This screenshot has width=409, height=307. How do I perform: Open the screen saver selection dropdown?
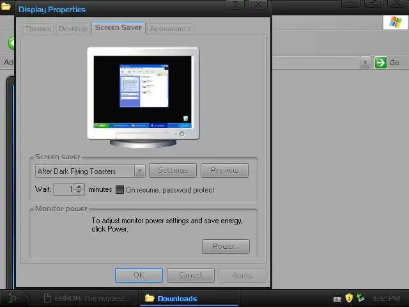point(140,171)
